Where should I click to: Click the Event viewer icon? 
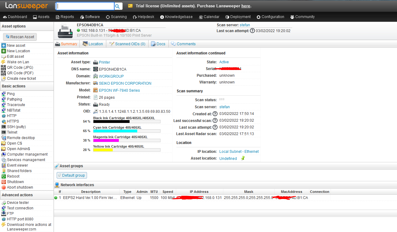pyautogui.click(x=4, y=165)
